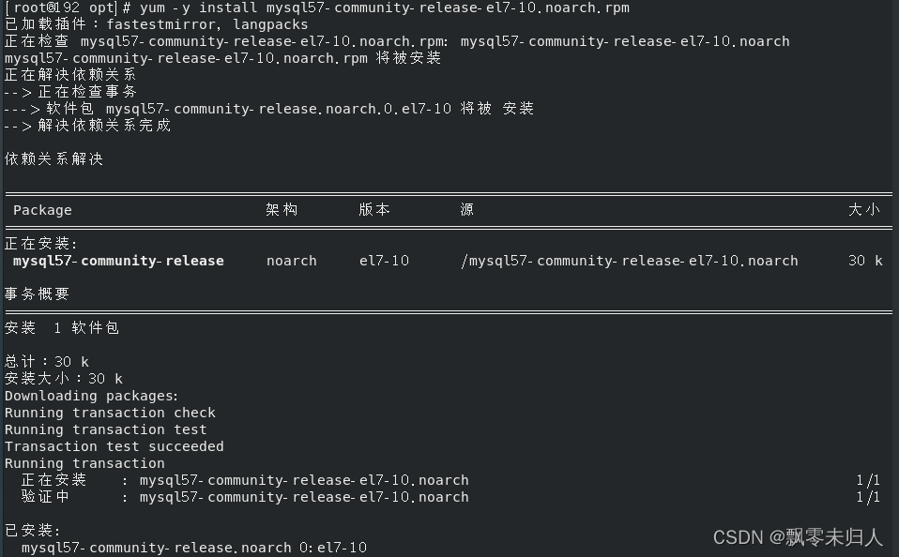Select the noarch architecture label
This screenshot has width=899, height=557.
[x=291, y=261]
